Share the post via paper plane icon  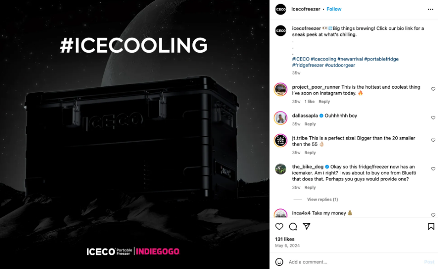(306, 226)
